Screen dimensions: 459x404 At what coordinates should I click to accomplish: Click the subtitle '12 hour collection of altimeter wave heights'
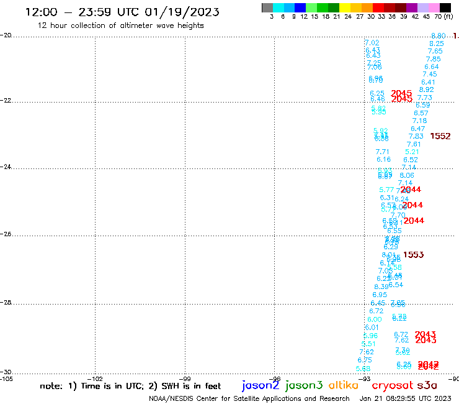point(120,25)
